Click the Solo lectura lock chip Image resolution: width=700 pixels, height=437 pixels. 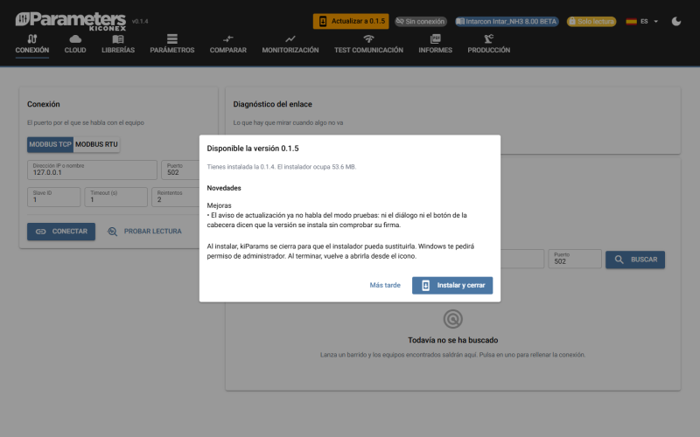(x=591, y=21)
